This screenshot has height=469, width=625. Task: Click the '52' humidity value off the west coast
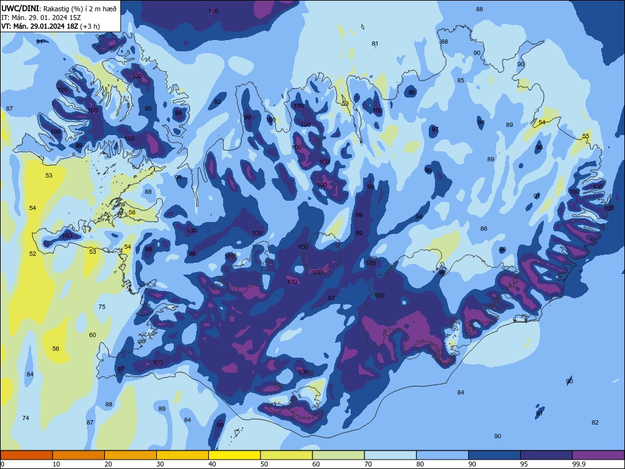(x=32, y=253)
